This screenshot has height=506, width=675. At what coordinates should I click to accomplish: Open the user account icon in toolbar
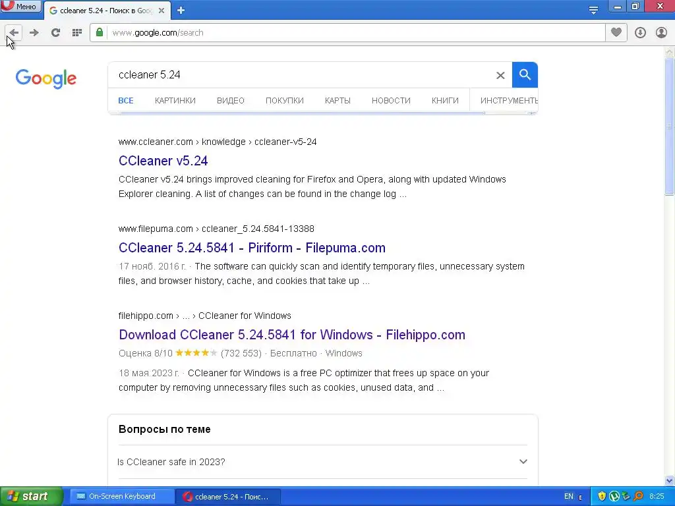(x=661, y=33)
